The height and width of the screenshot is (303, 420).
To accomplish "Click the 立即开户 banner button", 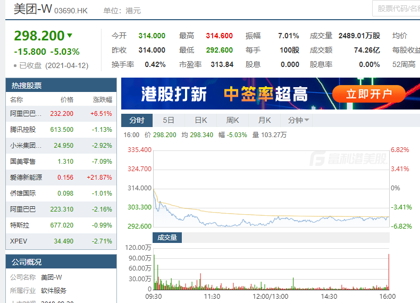I will (x=369, y=94).
